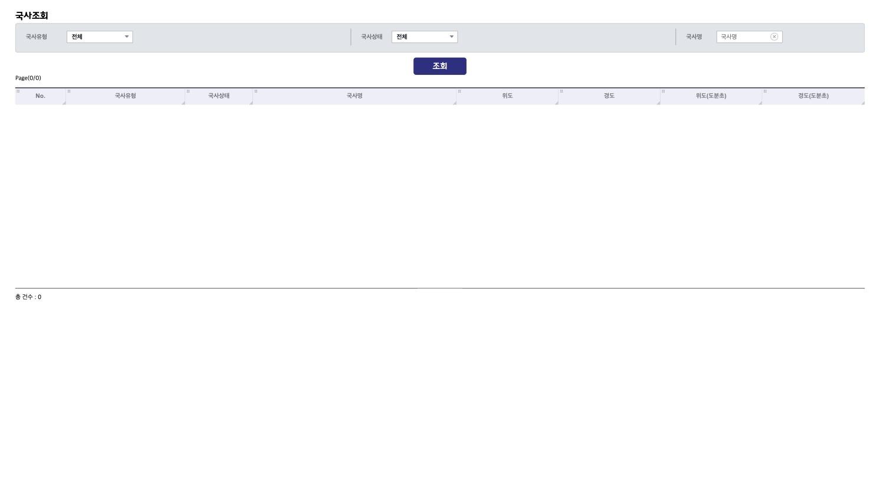The image size is (880, 479).
Task: Click the 국사상태 column resize corner handle
Action: click(x=251, y=103)
